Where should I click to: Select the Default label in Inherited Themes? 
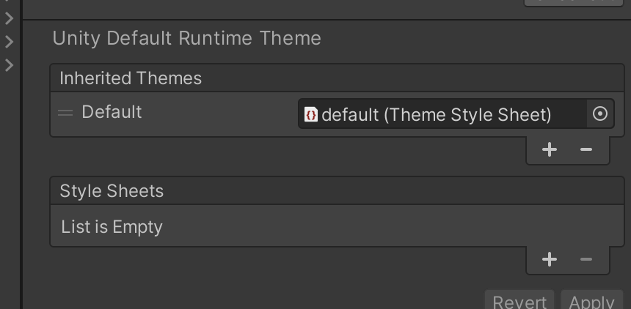click(112, 112)
